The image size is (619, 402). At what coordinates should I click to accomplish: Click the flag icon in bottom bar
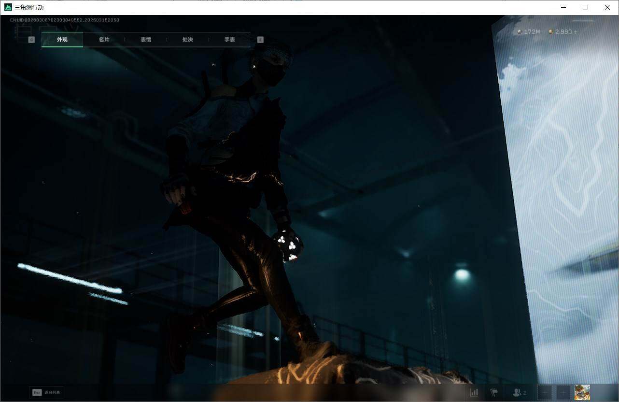(494, 392)
